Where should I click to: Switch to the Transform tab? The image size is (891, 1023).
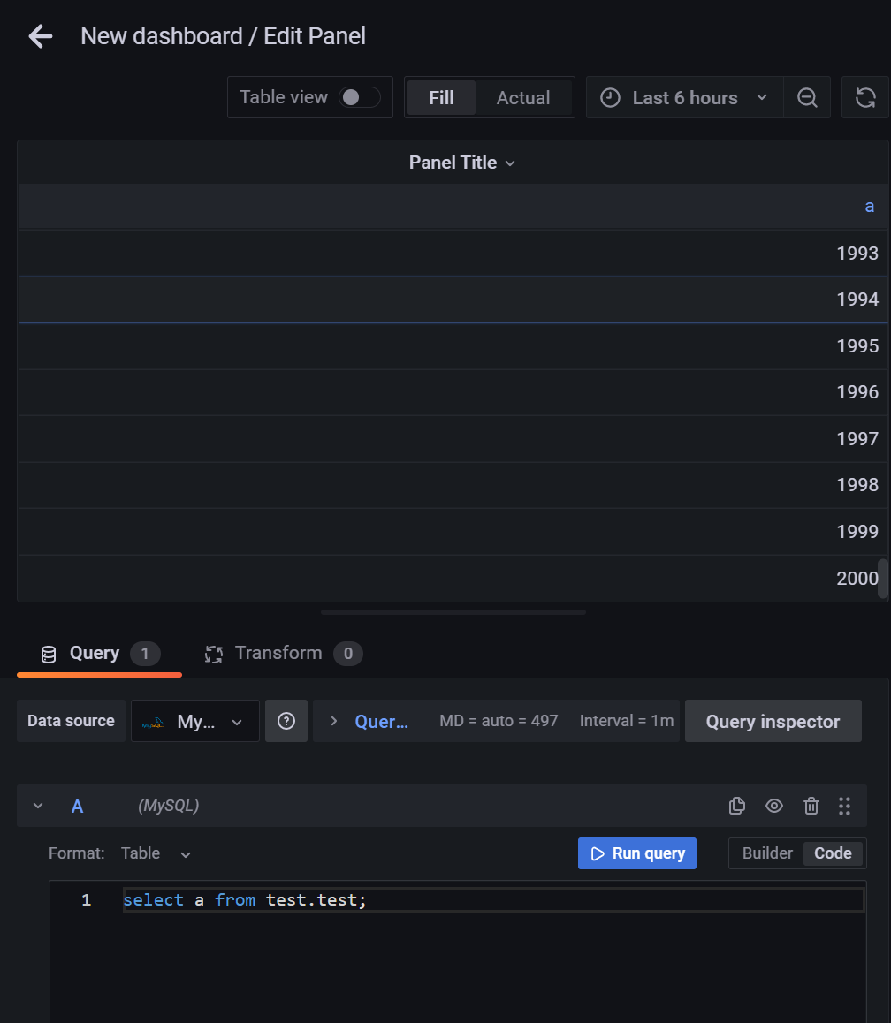[x=277, y=653]
